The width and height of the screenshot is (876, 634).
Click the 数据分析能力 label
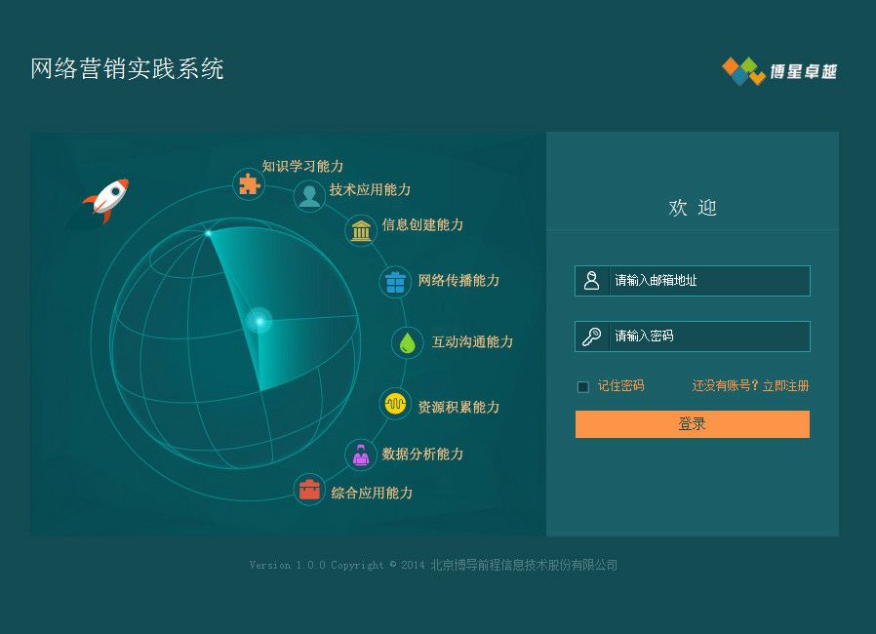click(423, 454)
